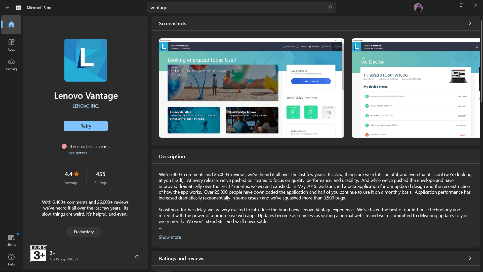Open the Help icon in the sidebar

click(11, 260)
